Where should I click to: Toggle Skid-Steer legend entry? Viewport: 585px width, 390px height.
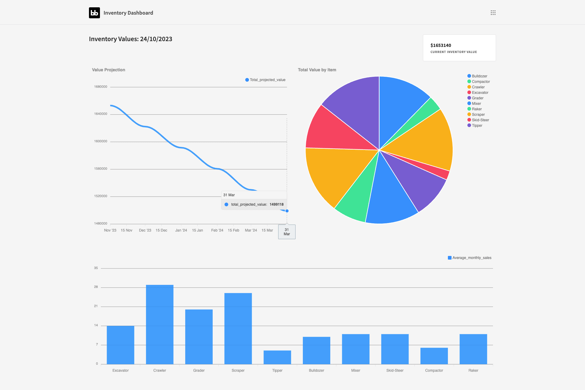click(478, 120)
